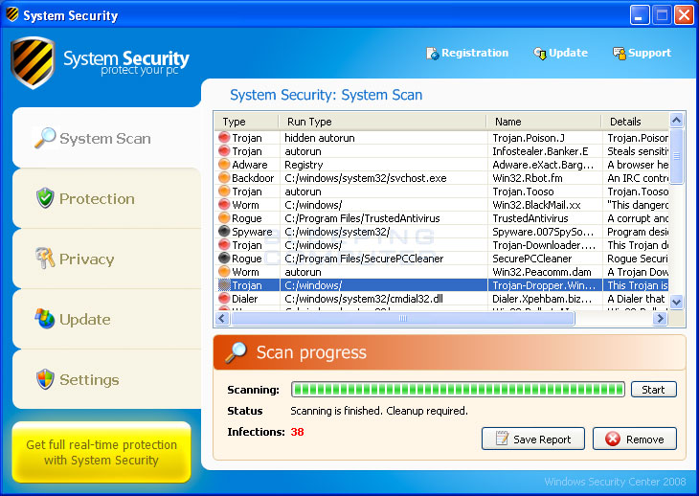Click the red icon for Infostealer.Banker.E row
The width and height of the screenshot is (699, 496).
pos(224,151)
